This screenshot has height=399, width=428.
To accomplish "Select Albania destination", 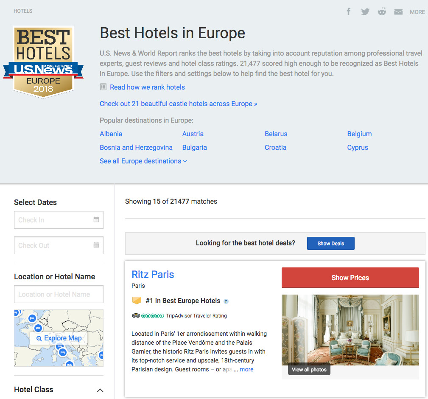I will (x=111, y=134).
